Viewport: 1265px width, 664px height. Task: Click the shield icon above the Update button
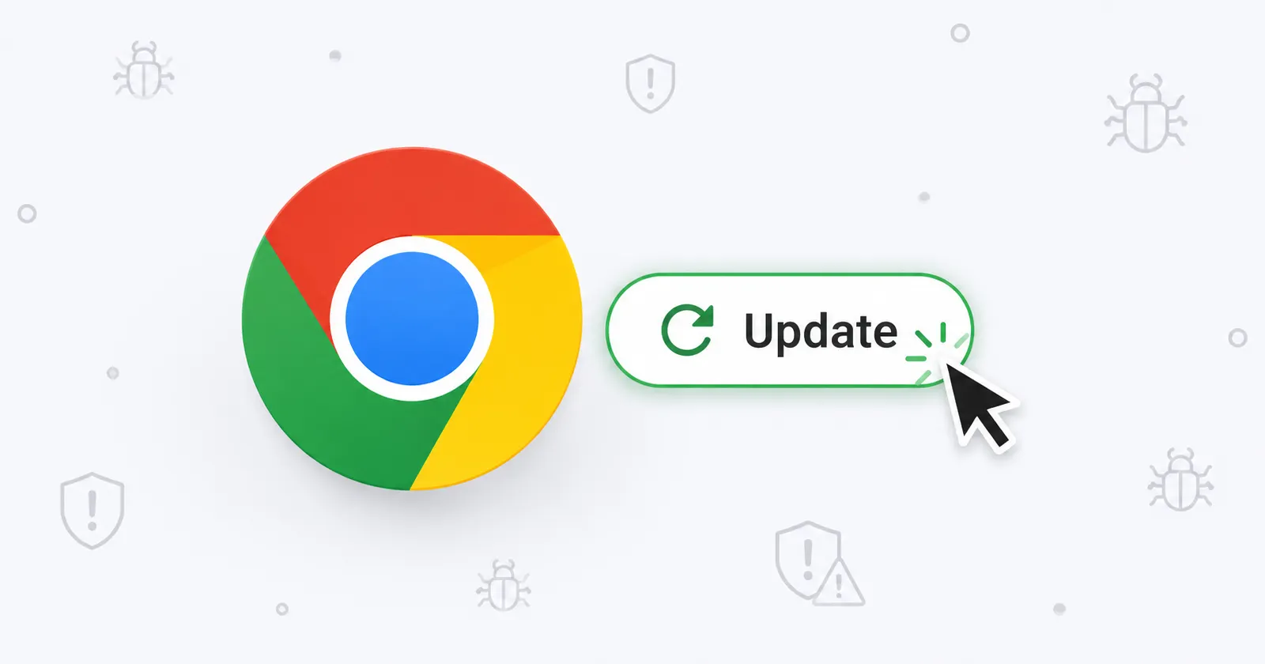[650, 83]
